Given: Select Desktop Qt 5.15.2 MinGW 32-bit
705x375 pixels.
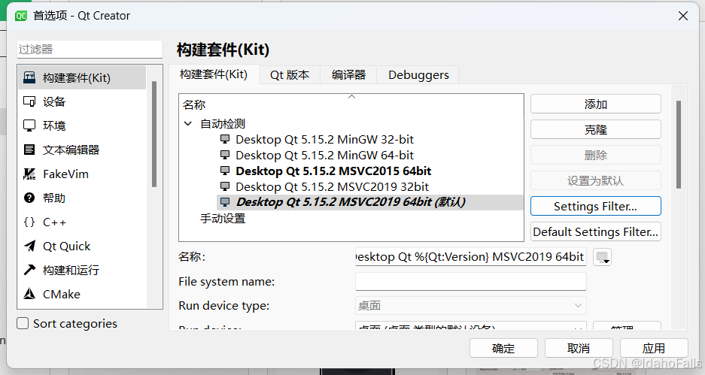Looking at the screenshot, I should click(x=324, y=139).
